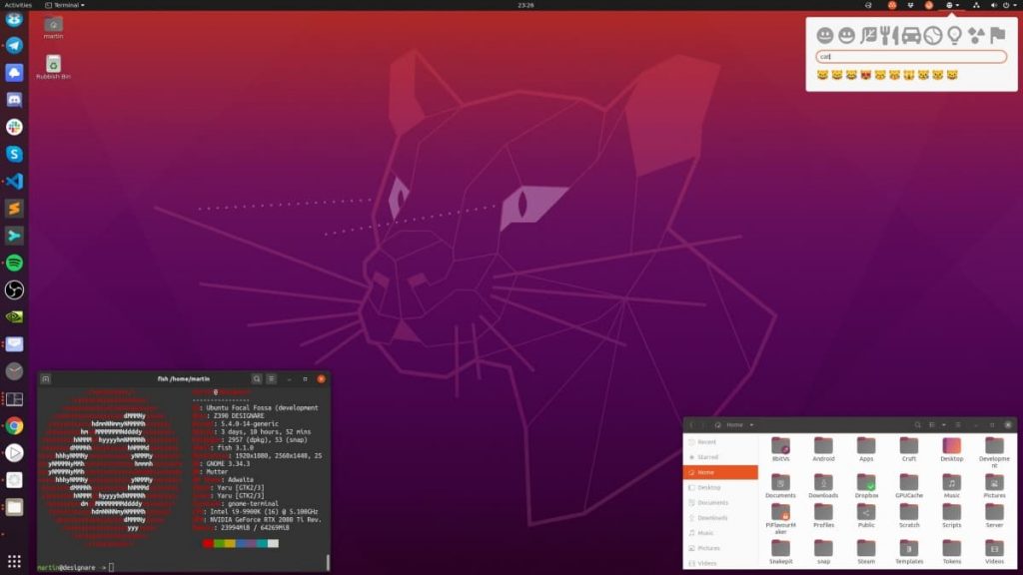Image resolution: width=1023 pixels, height=575 pixels.
Task: Click the search icon in the Files toolbar
Action: (917, 424)
